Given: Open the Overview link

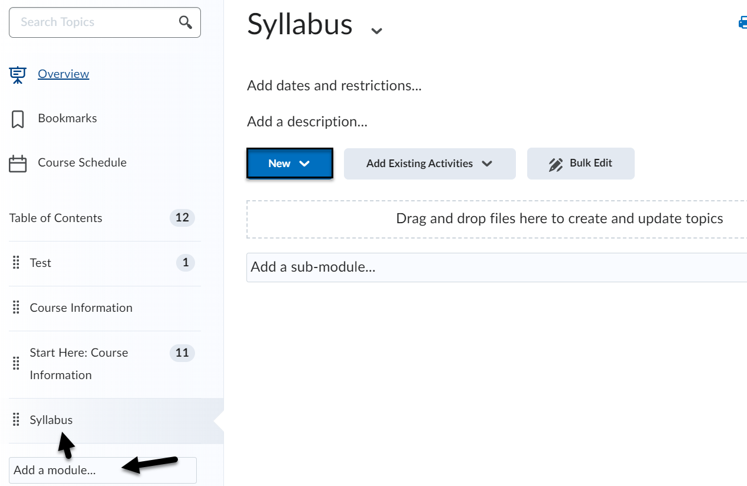Looking at the screenshot, I should point(63,74).
